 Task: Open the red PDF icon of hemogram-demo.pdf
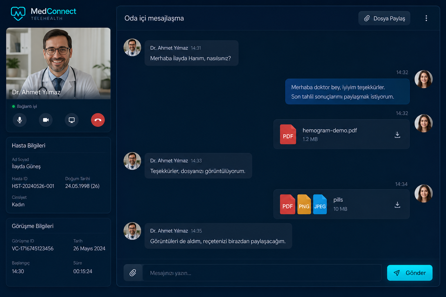point(288,134)
